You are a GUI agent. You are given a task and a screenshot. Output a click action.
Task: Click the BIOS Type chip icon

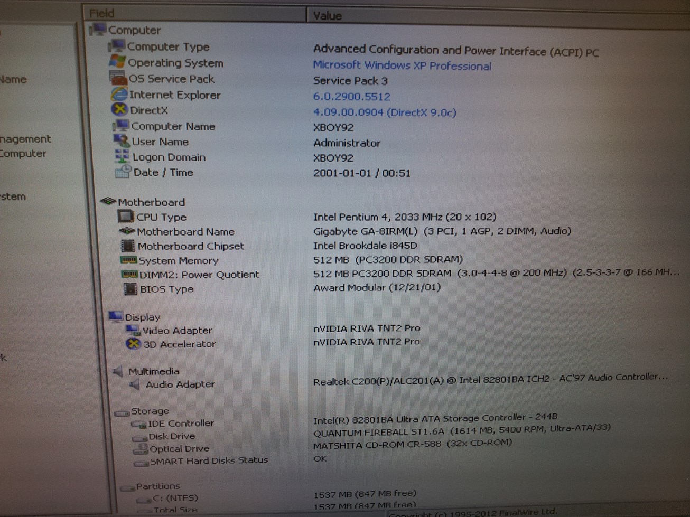pos(130,288)
